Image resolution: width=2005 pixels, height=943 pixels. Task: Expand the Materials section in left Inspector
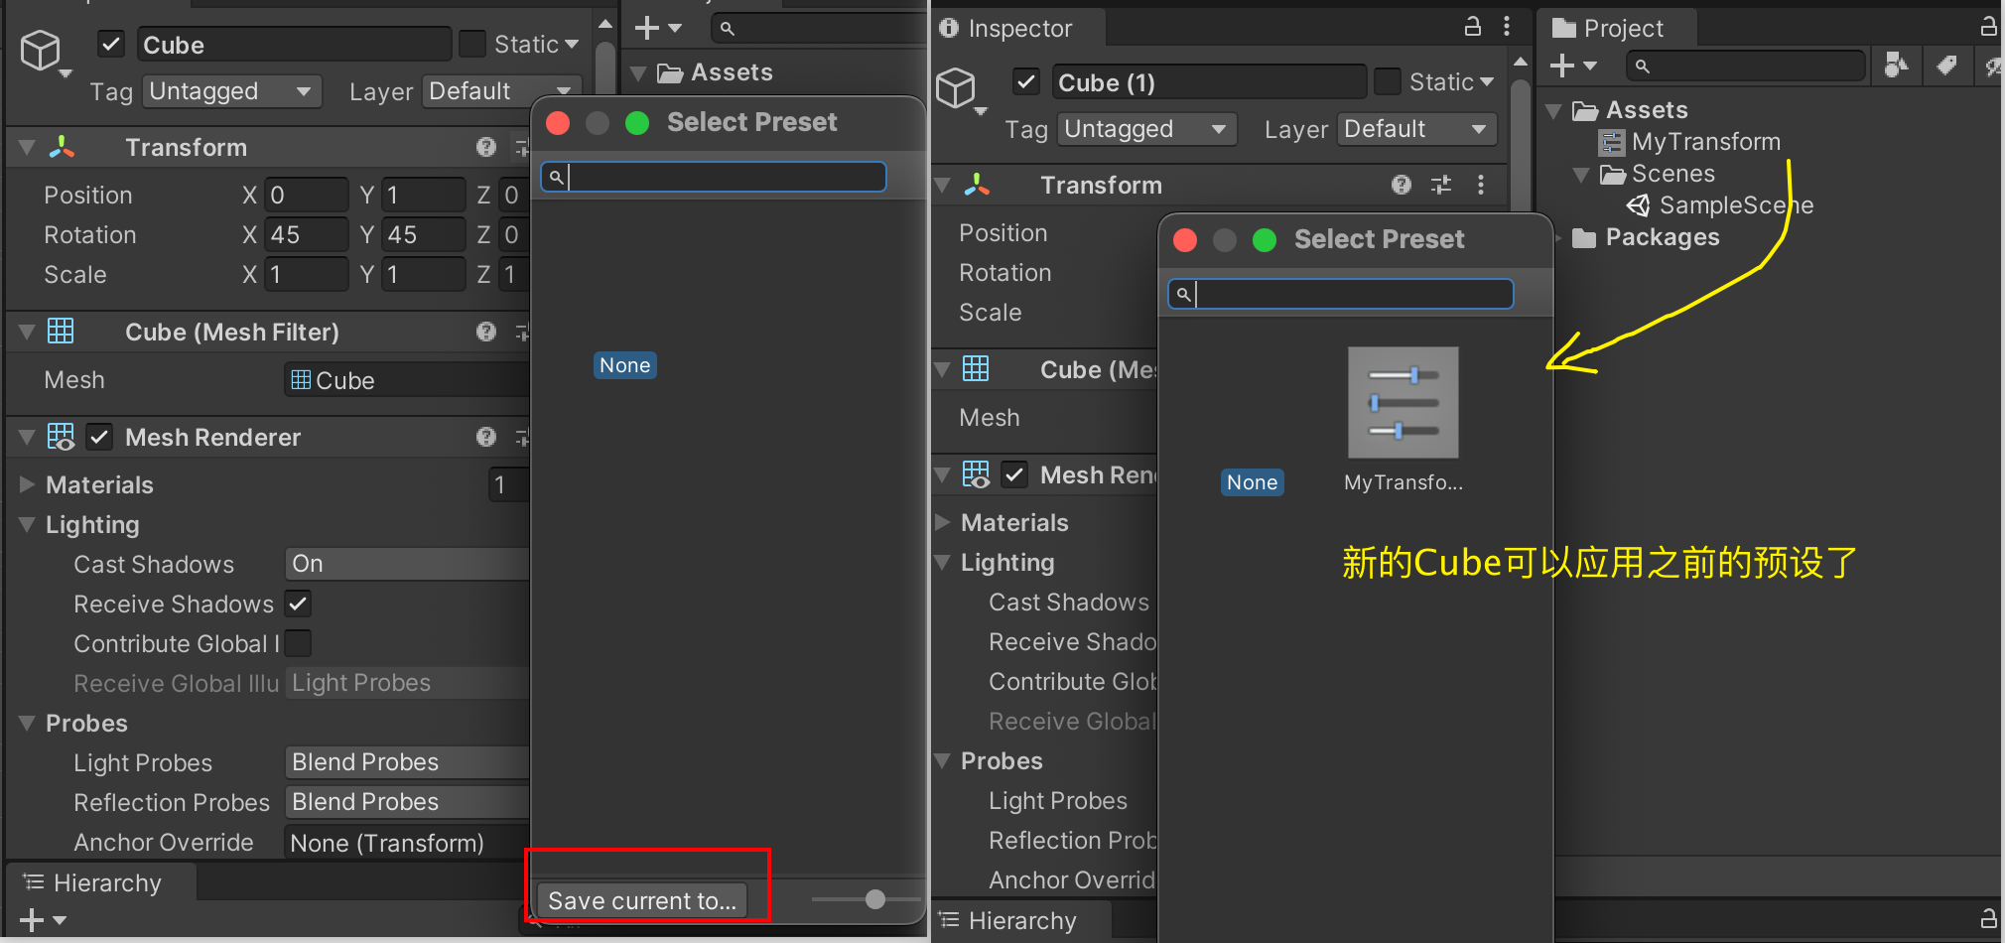coord(28,484)
